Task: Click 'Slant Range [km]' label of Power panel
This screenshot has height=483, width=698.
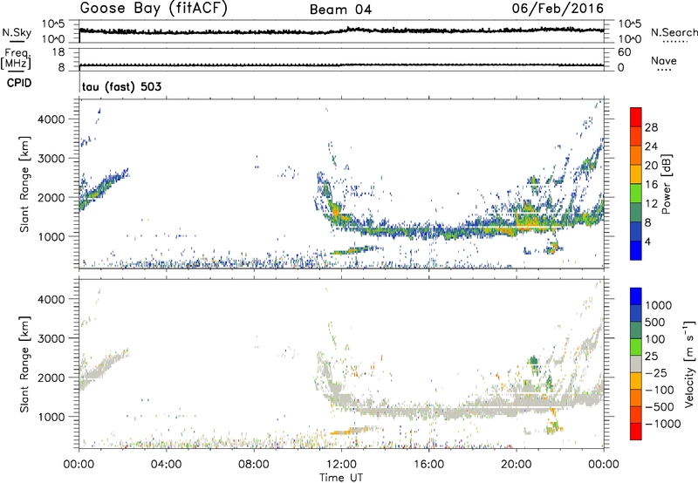Action: coord(24,184)
